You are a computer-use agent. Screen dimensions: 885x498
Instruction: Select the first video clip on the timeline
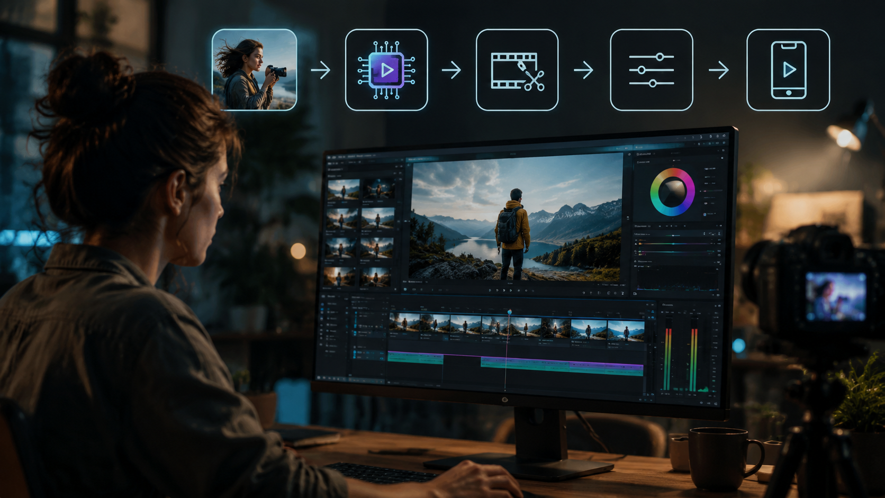click(x=404, y=323)
